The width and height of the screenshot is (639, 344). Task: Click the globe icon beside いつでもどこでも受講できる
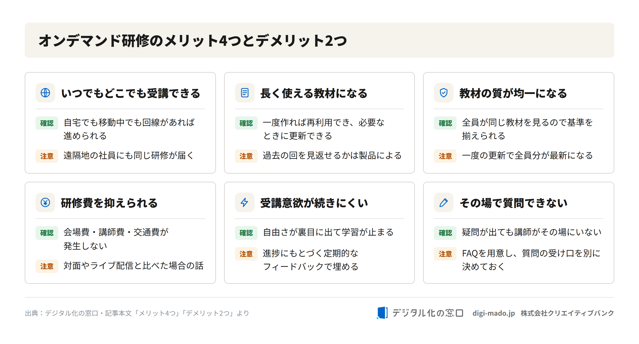(45, 93)
